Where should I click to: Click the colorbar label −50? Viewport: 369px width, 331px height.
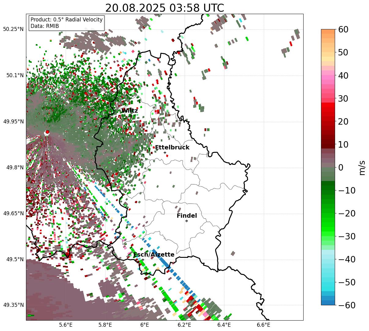point(347,282)
